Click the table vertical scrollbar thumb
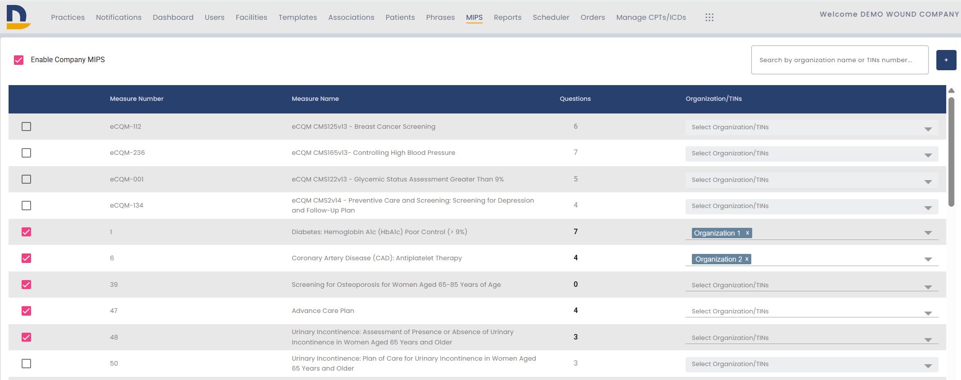Image resolution: width=961 pixels, height=380 pixels. pos(951,152)
